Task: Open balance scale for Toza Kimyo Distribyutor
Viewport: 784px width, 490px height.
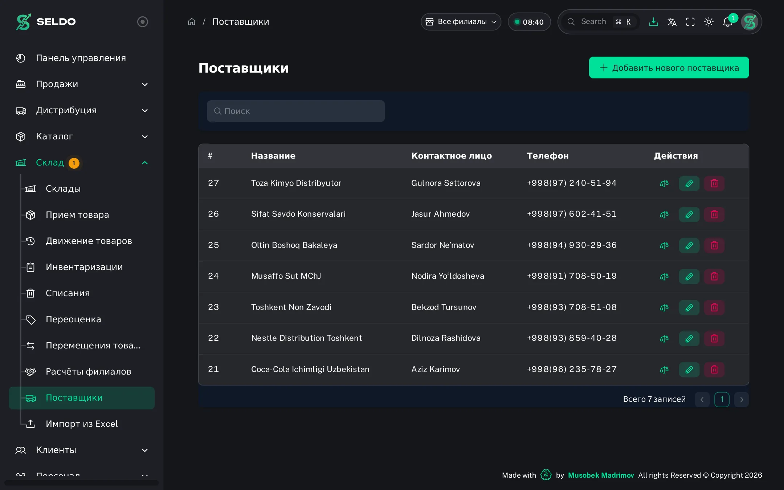Action: click(x=664, y=183)
